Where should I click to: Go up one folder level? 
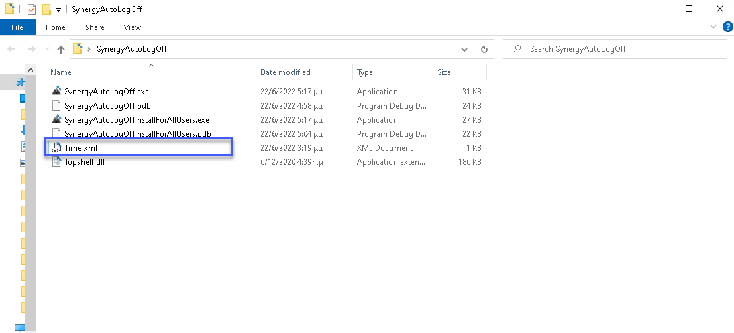click(61, 49)
